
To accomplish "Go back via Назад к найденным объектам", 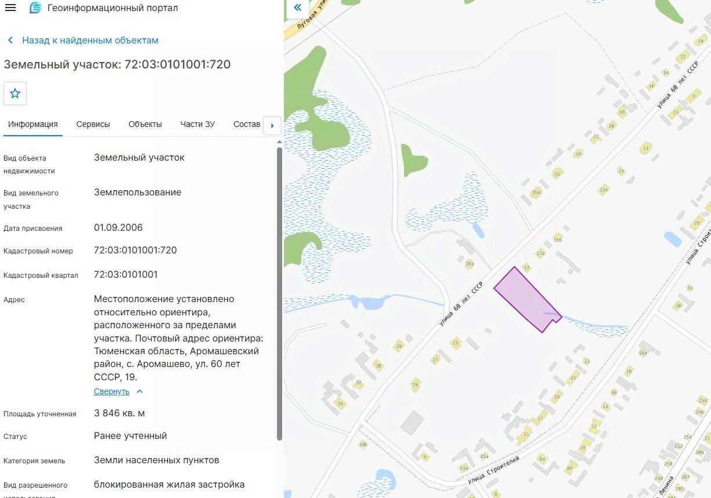I will [x=90, y=40].
